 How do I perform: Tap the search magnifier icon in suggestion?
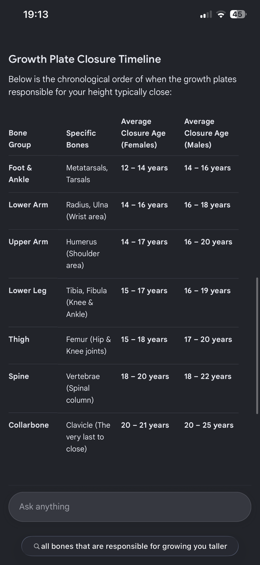36,546
